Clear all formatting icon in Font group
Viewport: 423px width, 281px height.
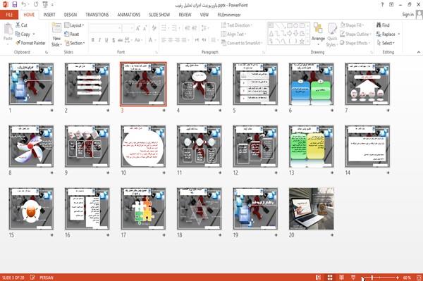click(154, 27)
